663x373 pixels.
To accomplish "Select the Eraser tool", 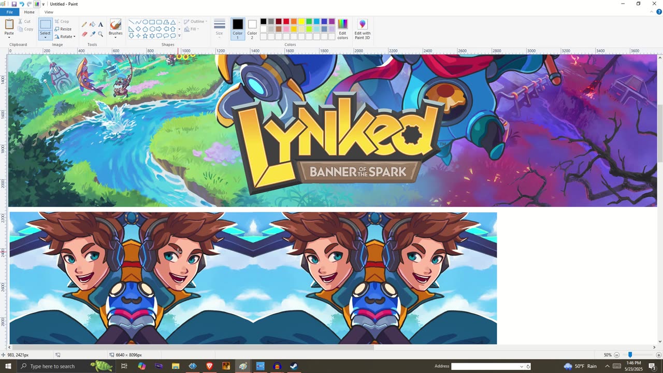I will [x=84, y=34].
